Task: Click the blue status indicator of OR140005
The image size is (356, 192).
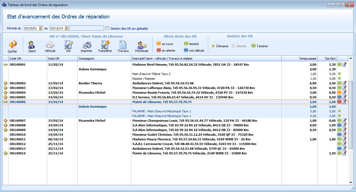Action: [x=339, y=97]
